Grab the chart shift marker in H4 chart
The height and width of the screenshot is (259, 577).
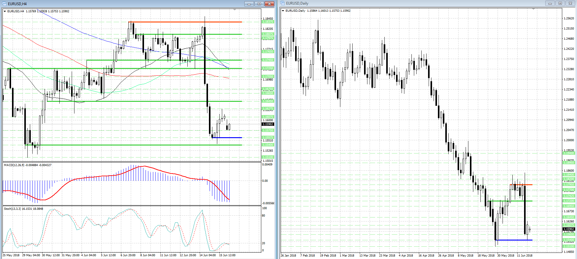tap(235, 10)
